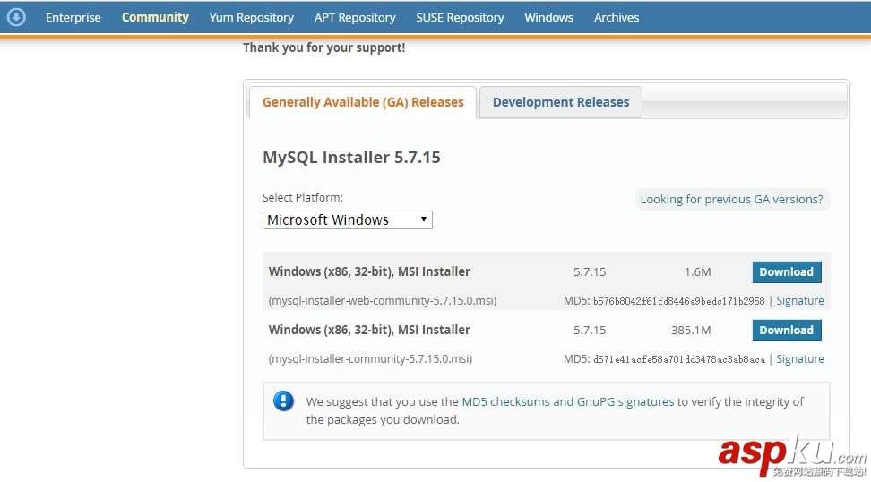Click the blue info exclamation icon
The height and width of the screenshot is (482, 871).
[x=283, y=400]
